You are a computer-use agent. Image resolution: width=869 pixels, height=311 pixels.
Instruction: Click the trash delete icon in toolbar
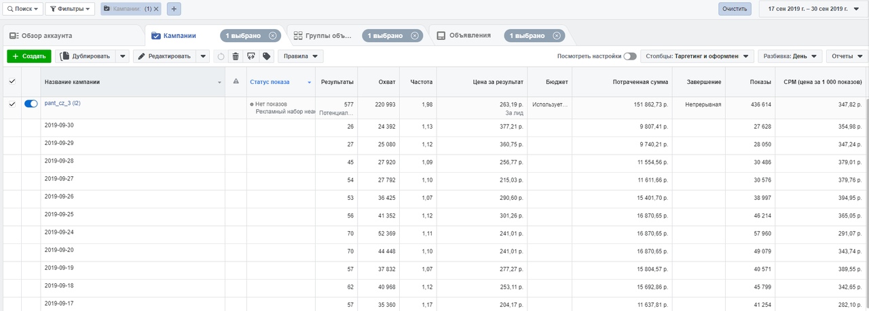[x=236, y=56]
